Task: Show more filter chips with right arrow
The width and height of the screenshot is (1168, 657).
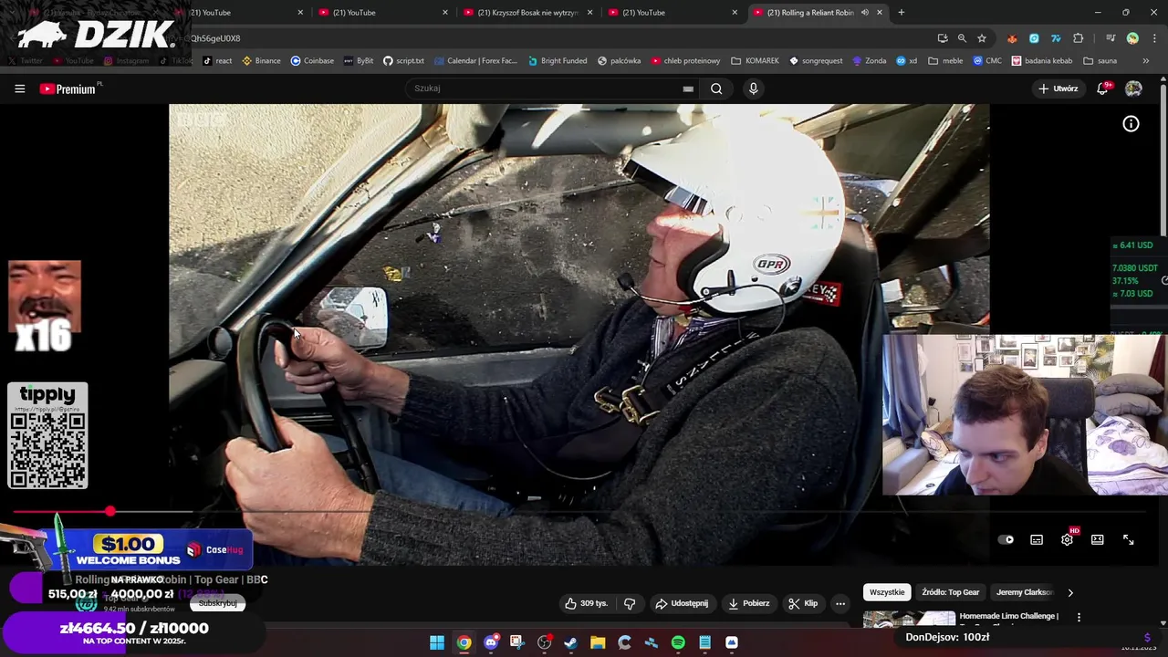Action: (1070, 592)
